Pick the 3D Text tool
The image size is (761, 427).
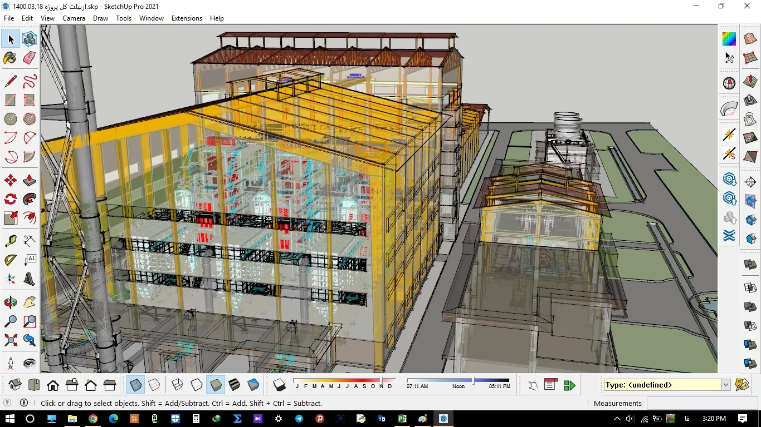click(30, 279)
